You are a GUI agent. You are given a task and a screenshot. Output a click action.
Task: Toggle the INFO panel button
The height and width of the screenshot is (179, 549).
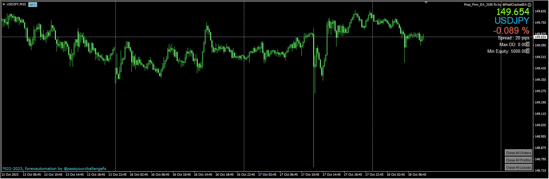pyautogui.click(x=32, y=5)
